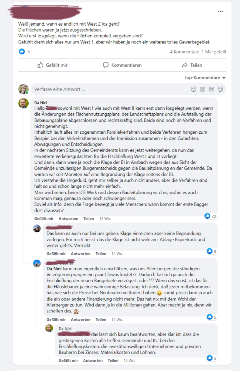Open the three-dot post options menu
Image resolution: width=240 pixels, height=371 pixels.
[221, 11]
